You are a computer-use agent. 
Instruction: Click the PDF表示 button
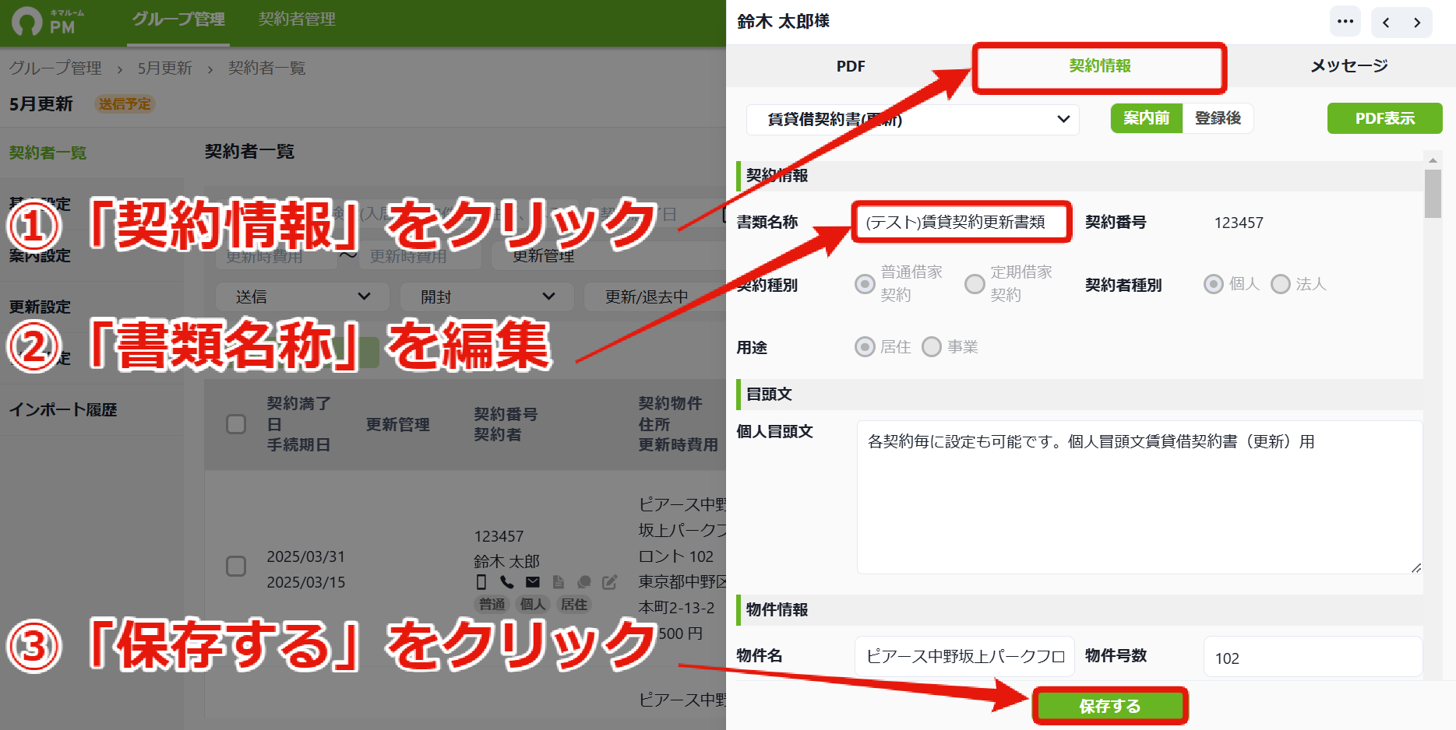pos(1384,118)
